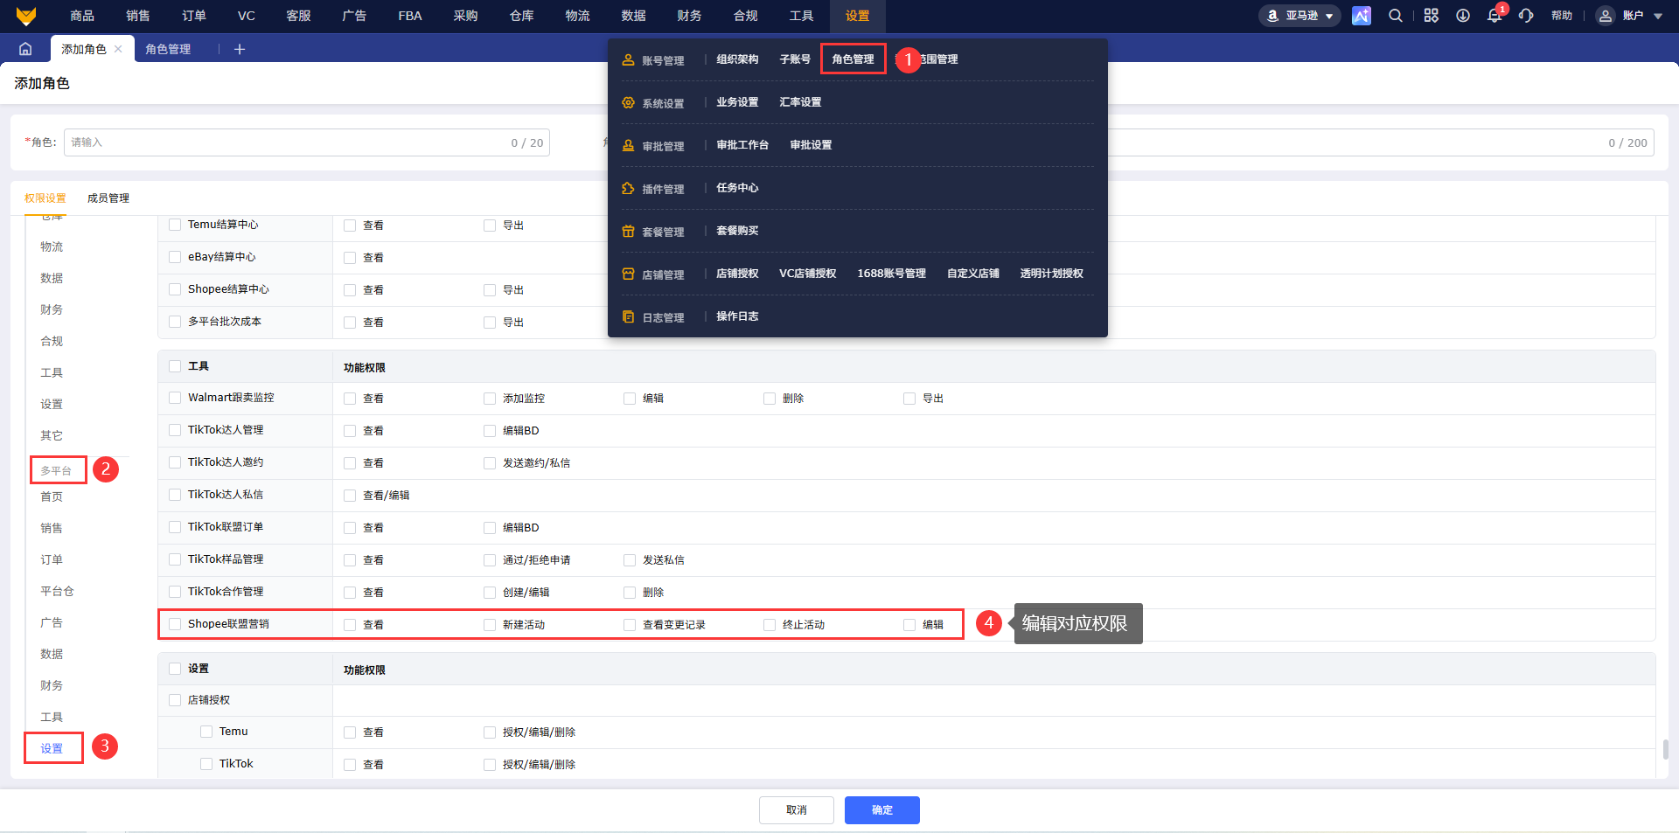Image resolution: width=1679 pixels, height=833 pixels.
Task: Click the fox logo icon
Action: 26,16
